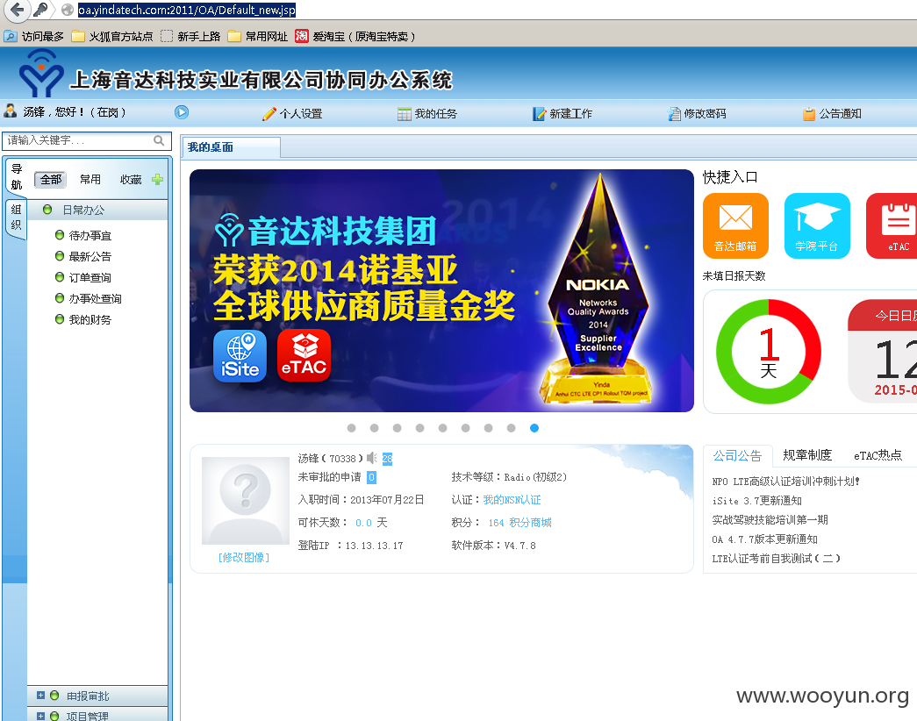Open 火狐官方站点 bookmark folder

tap(111, 36)
